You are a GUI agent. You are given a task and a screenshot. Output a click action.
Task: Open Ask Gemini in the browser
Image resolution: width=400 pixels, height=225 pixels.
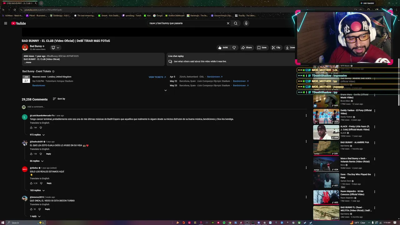coord(367,3)
